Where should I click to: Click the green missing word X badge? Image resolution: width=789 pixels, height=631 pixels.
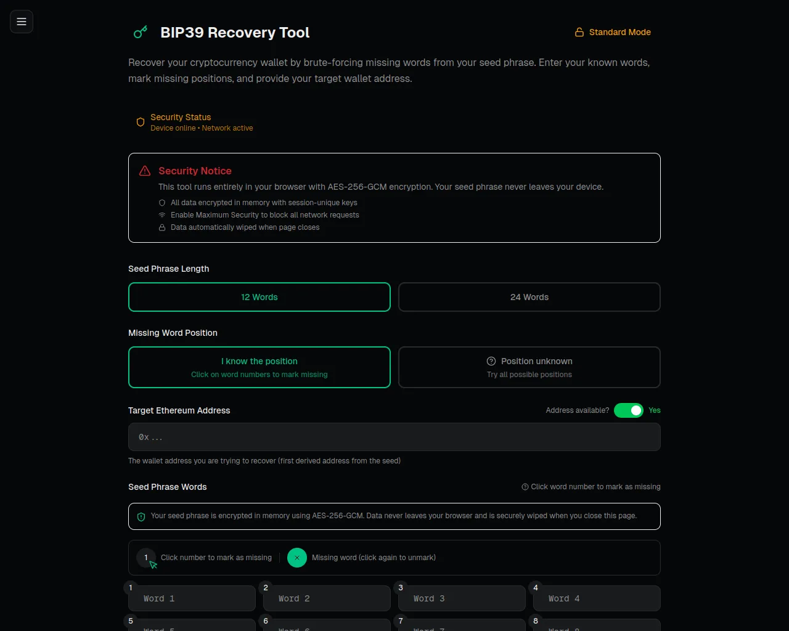click(x=297, y=558)
